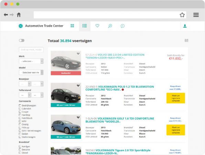Image resolution: width=205 pixels, height=155 pixels.
Task: Click the red macOS close window button
Action: tap(6, 4)
